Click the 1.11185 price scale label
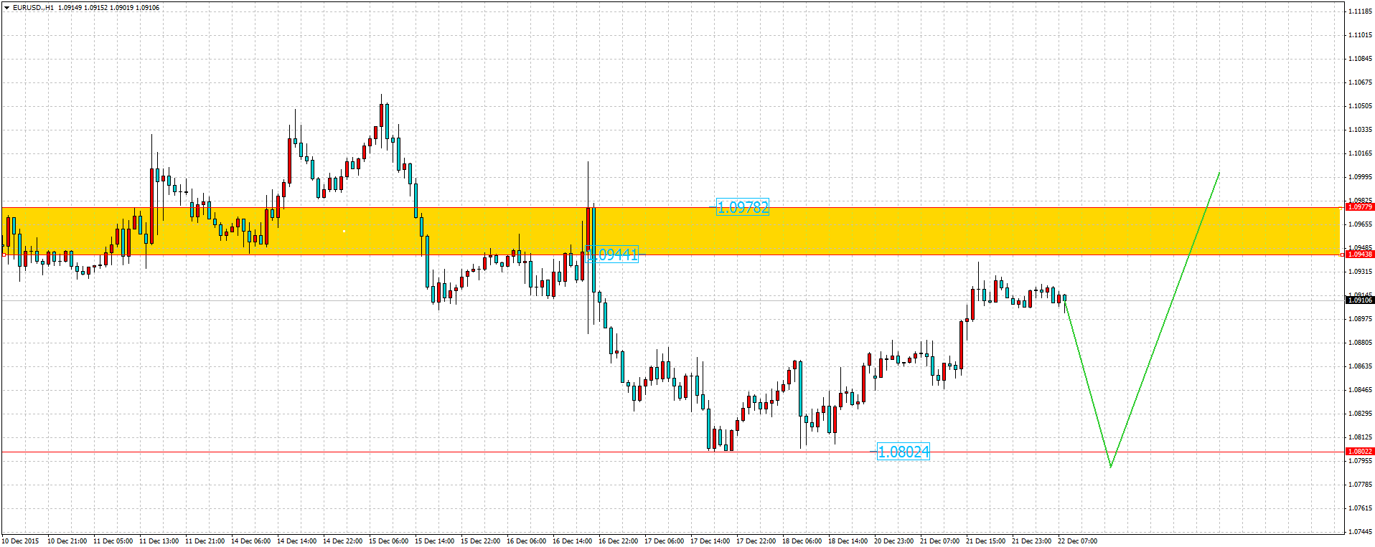Viewport: 1375px width, 547px height. [x=1359, y=11]
